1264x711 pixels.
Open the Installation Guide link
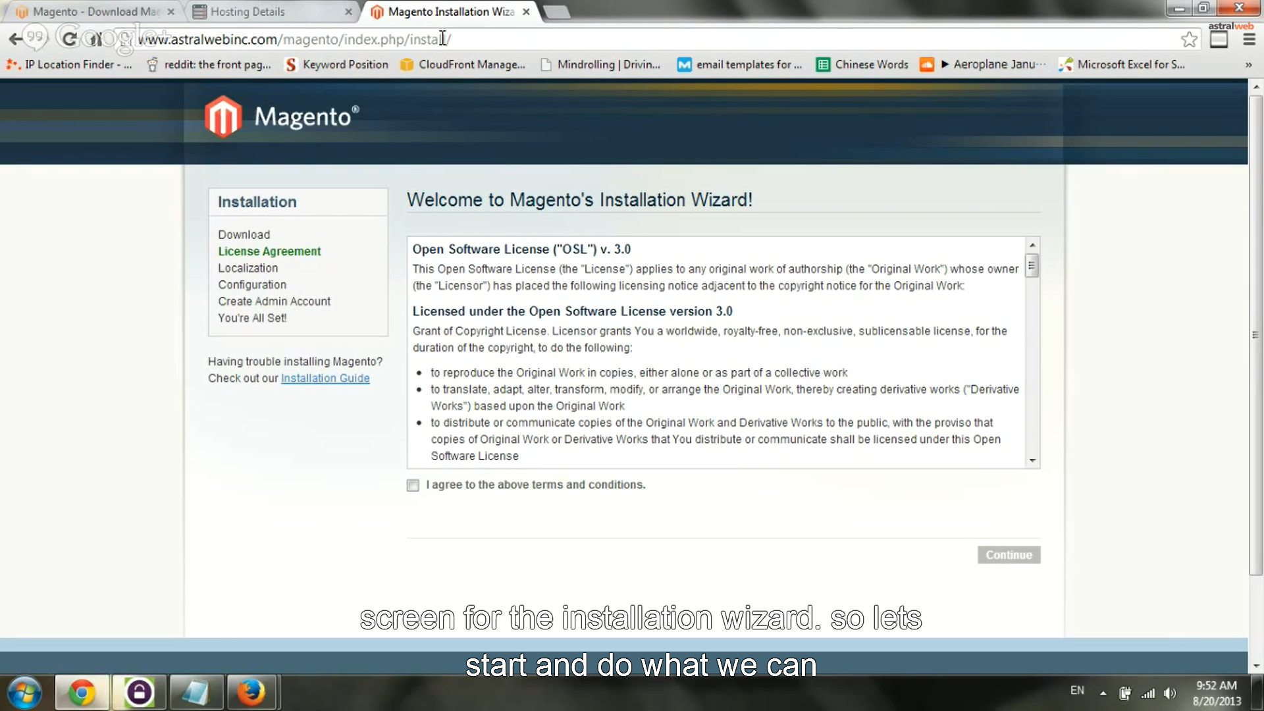coord(325,378)
